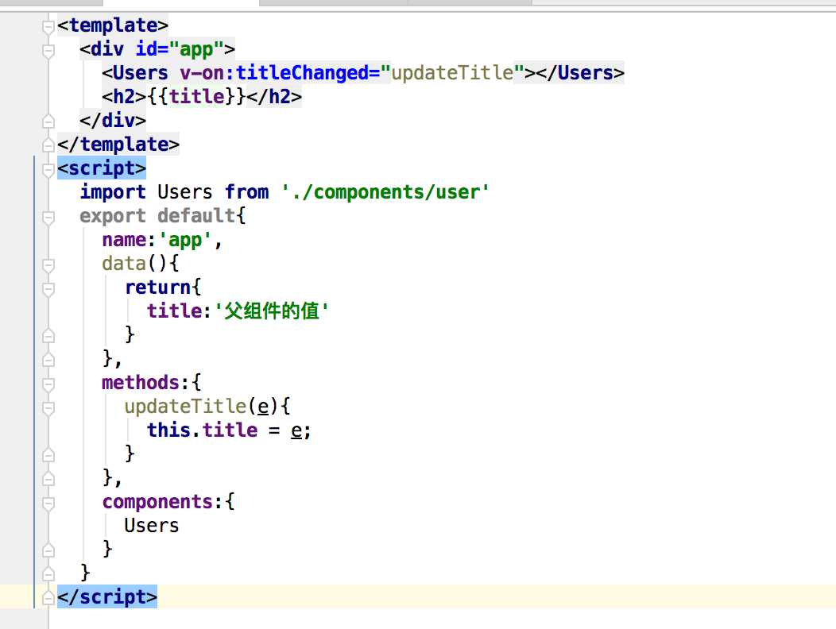Click the highlighted closing </script> tag text

(107, 596)
